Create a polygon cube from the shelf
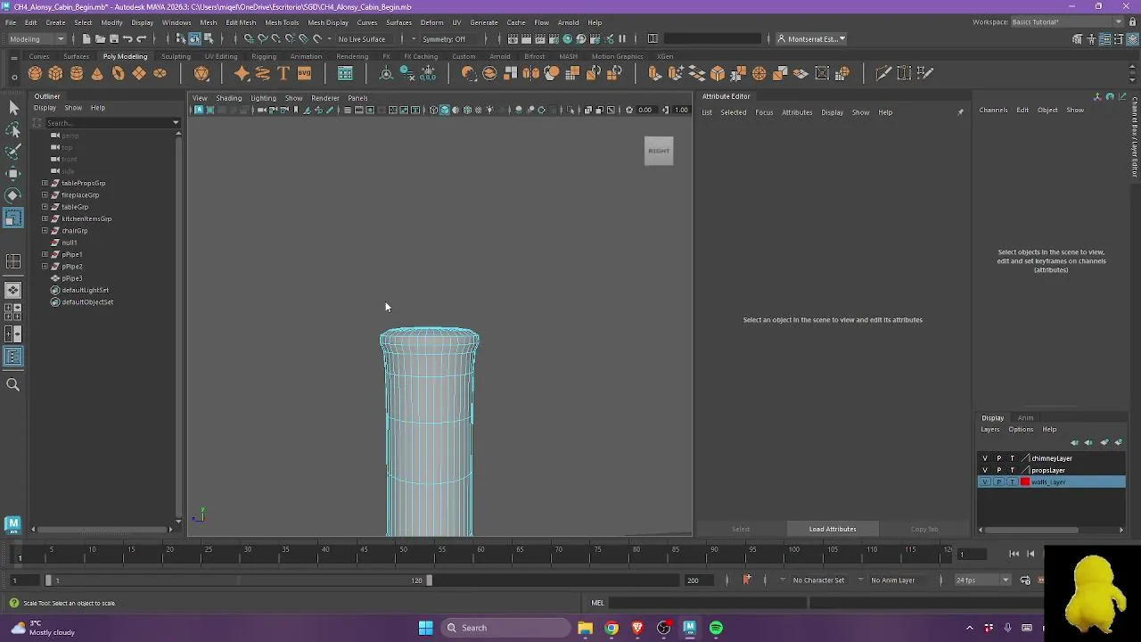Image resolution: width=1141 pixels, height=642 pixels. click(x=55, y=74)
